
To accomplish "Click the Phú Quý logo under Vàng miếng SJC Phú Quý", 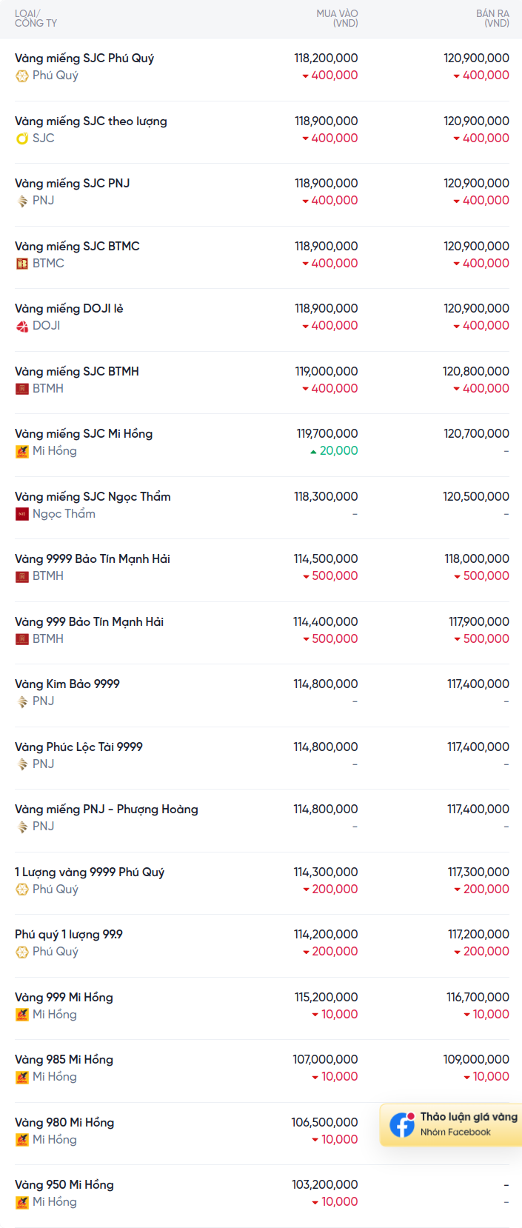I will 22,76.
